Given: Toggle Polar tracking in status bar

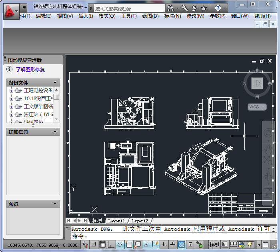Looking at the screenshot, I should pyautogui.click(x=120, y=244).
